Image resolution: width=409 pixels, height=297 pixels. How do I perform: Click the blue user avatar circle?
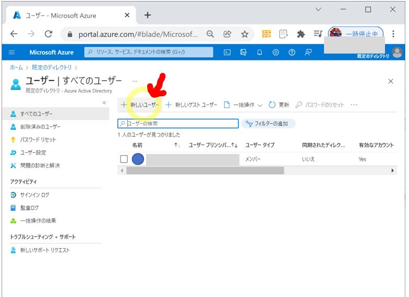pos(138,159)
